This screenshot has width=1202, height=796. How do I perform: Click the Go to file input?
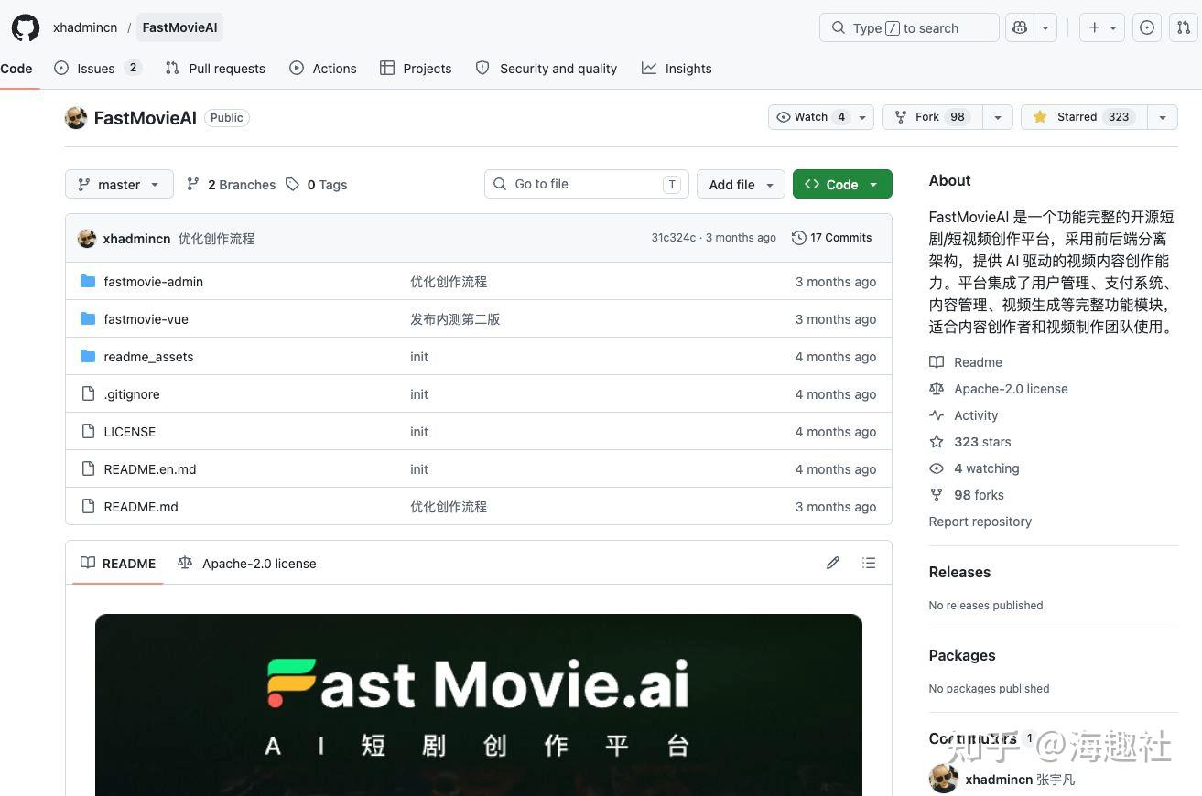[586, 184]
